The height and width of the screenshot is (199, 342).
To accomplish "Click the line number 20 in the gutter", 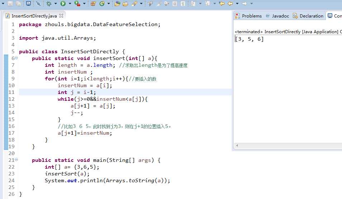I will tap(11, 153).
